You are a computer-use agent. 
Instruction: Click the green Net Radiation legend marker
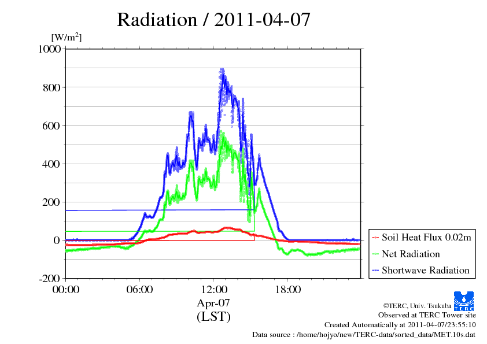[376, 254]
